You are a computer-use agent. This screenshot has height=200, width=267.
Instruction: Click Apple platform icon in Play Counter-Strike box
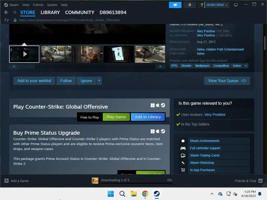click(158, 105)
